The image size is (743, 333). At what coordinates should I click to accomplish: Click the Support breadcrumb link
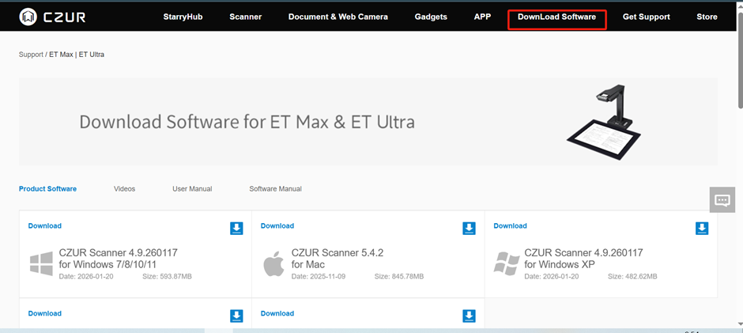(x=32, y=55)
